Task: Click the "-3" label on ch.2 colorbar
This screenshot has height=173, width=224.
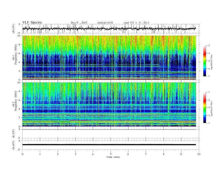Action: coord(208,92)
